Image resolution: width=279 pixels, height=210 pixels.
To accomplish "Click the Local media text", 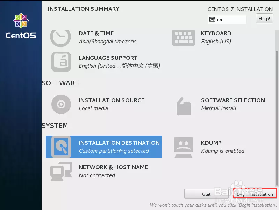I will (x=93, y=108).
